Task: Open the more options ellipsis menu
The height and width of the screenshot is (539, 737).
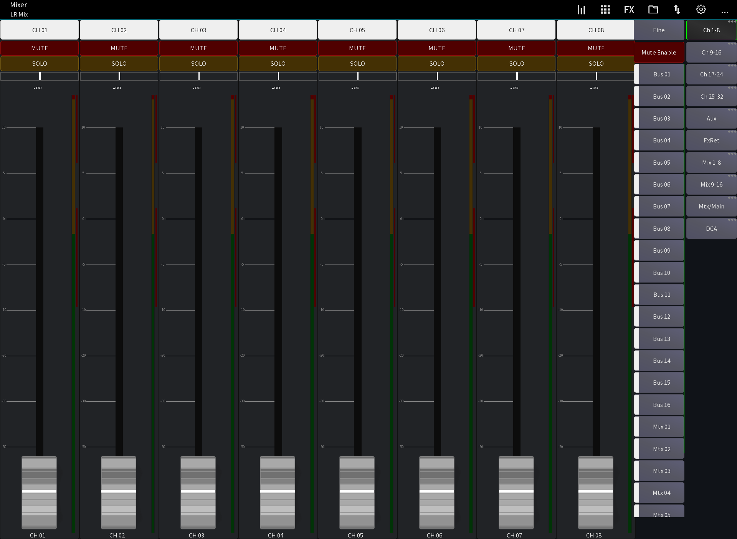Action: [x=725, y=12]
